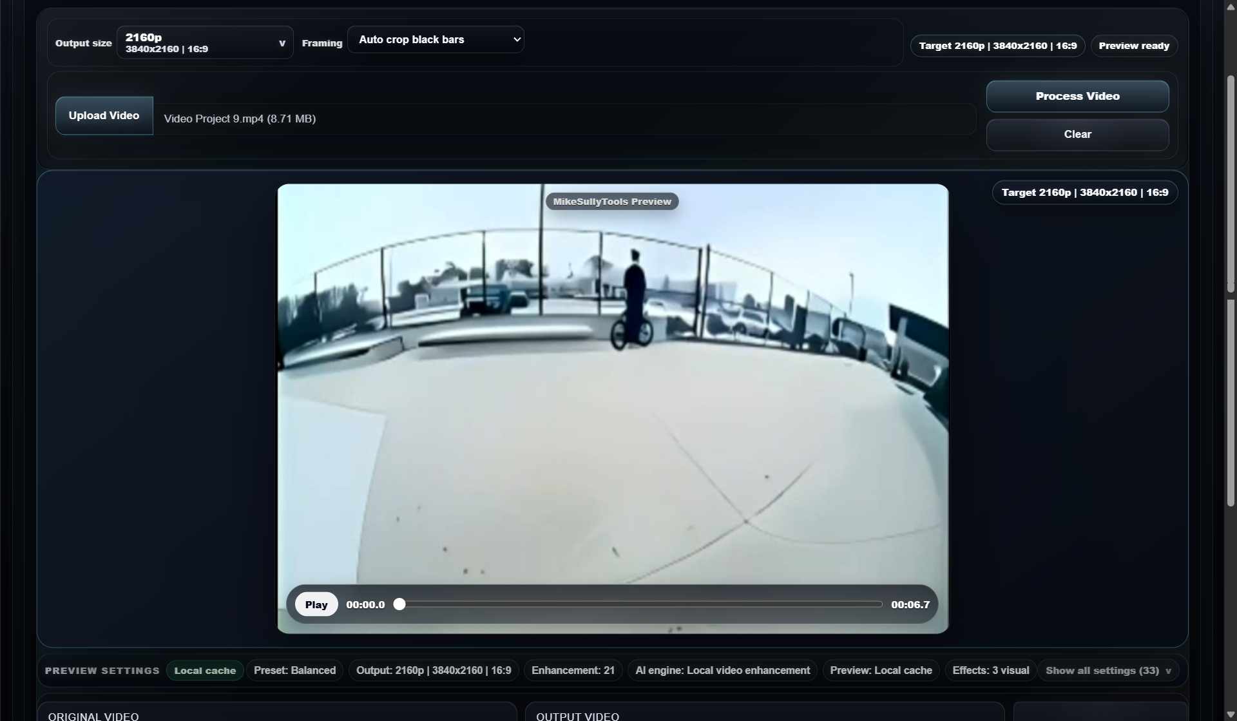Click Target 2160p badge in top bar
Image resolution: width=1237 pixels, height=721 pixels.
(x=997, y=46)
